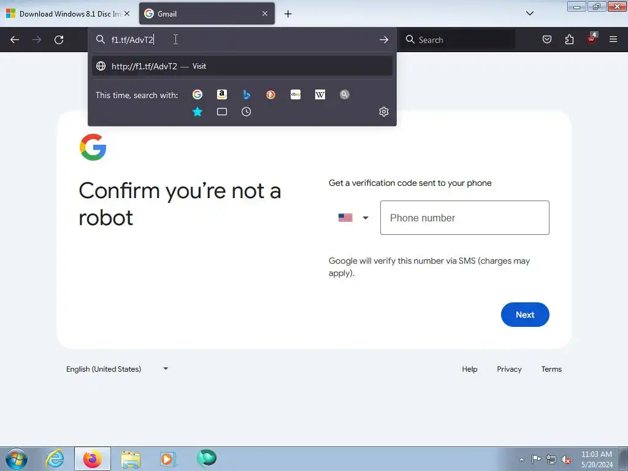Click the Google logo on the page
The width and height of the screenshot is (628, 471).
pos(93,147)
